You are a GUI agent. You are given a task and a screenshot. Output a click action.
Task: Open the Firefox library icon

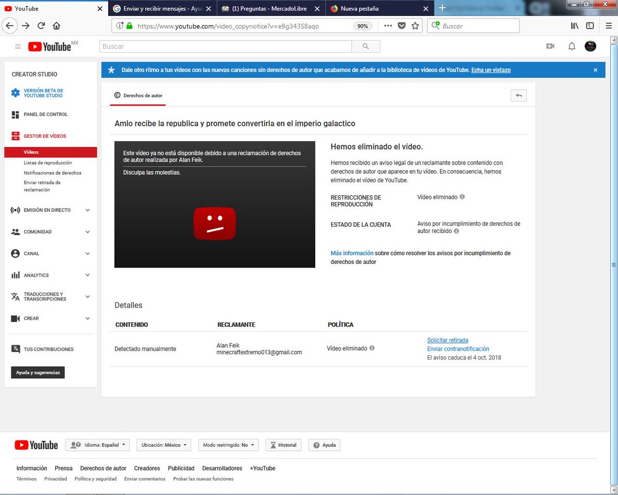tap(574, 26)
